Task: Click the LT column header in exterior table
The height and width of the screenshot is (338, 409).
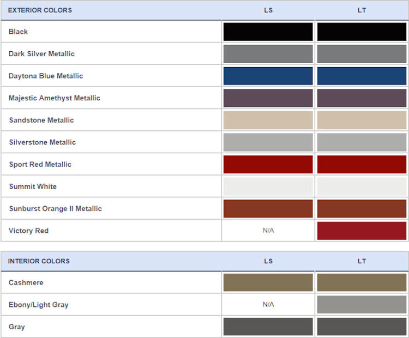Action: [x=362, y=10]
